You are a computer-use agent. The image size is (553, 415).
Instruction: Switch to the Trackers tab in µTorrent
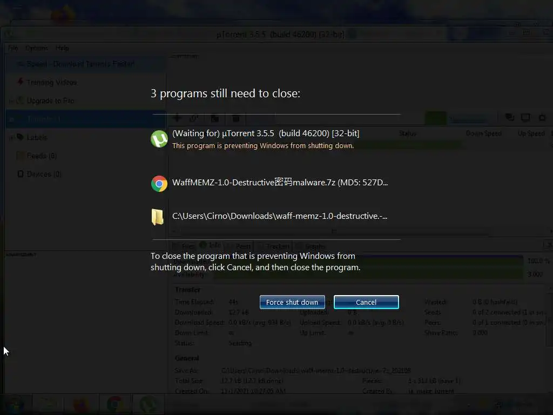278,246
